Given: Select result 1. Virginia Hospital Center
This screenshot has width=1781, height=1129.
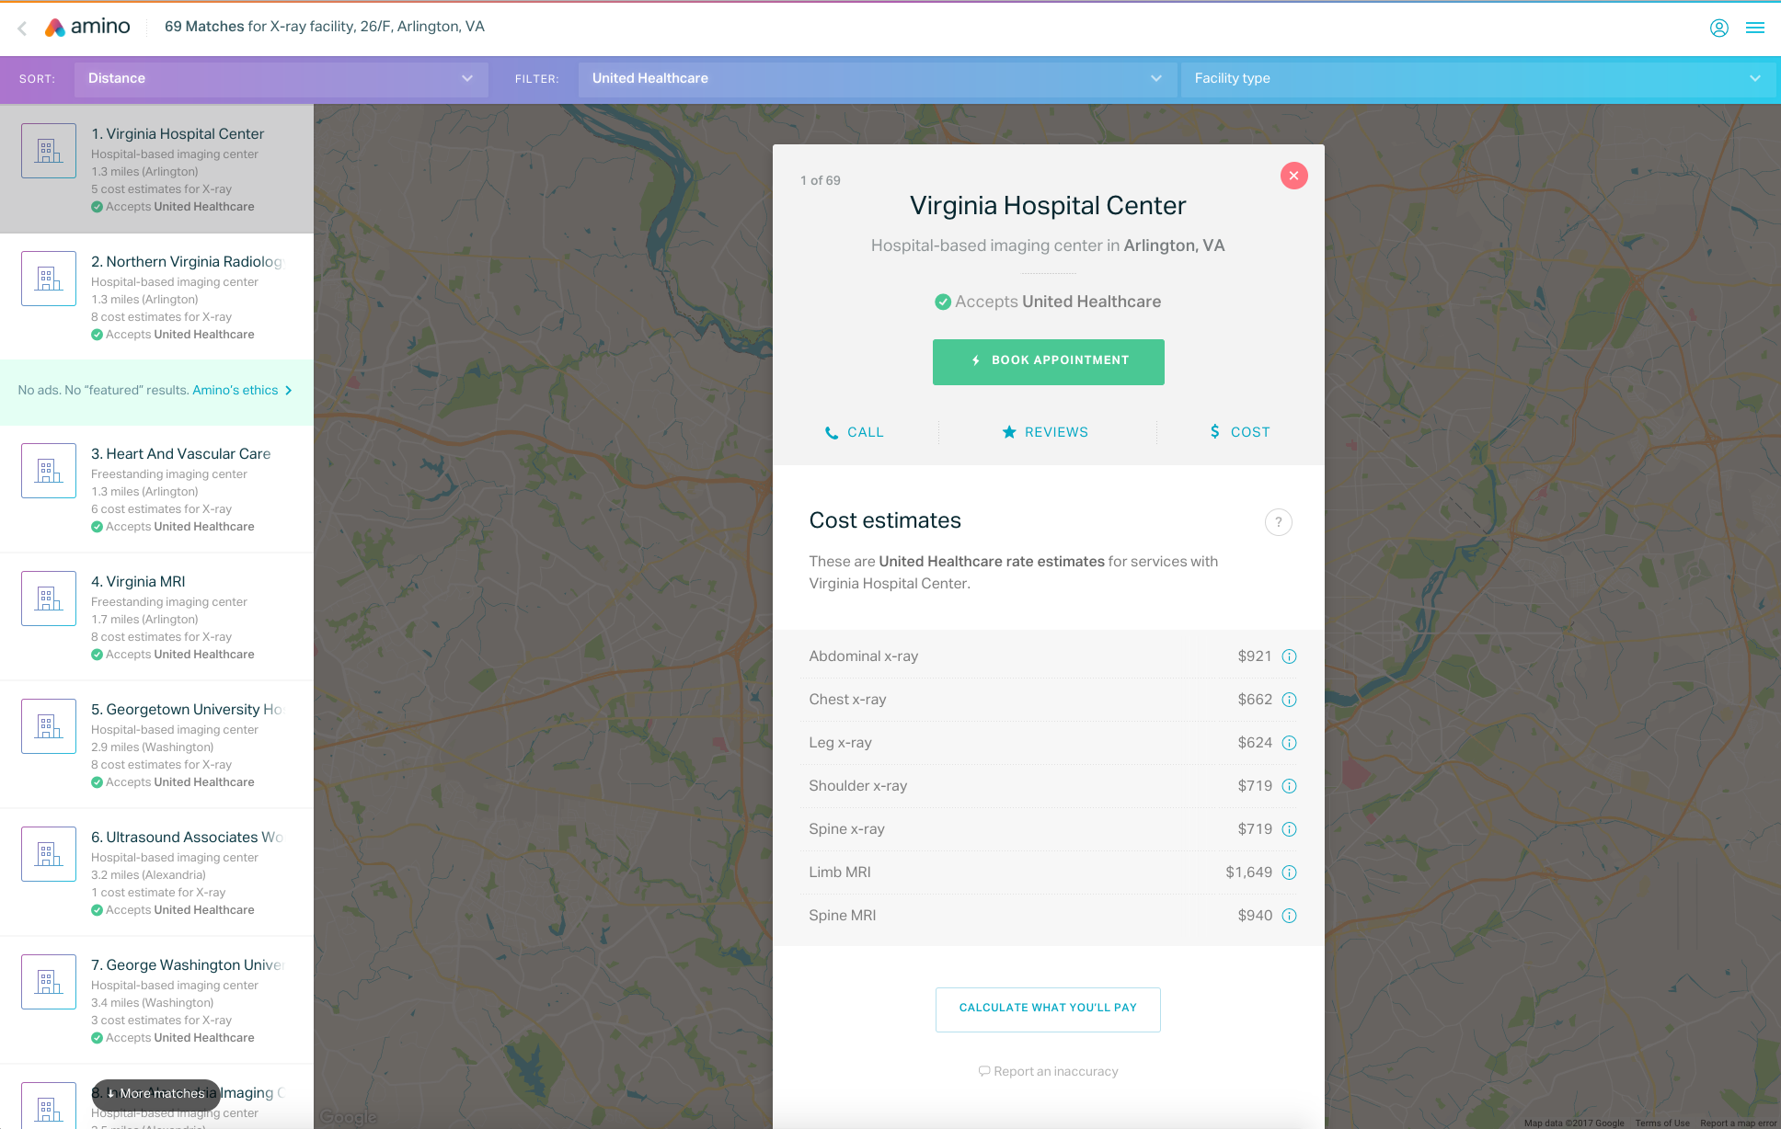Looking at the screenshot, I should pos(156,169).
